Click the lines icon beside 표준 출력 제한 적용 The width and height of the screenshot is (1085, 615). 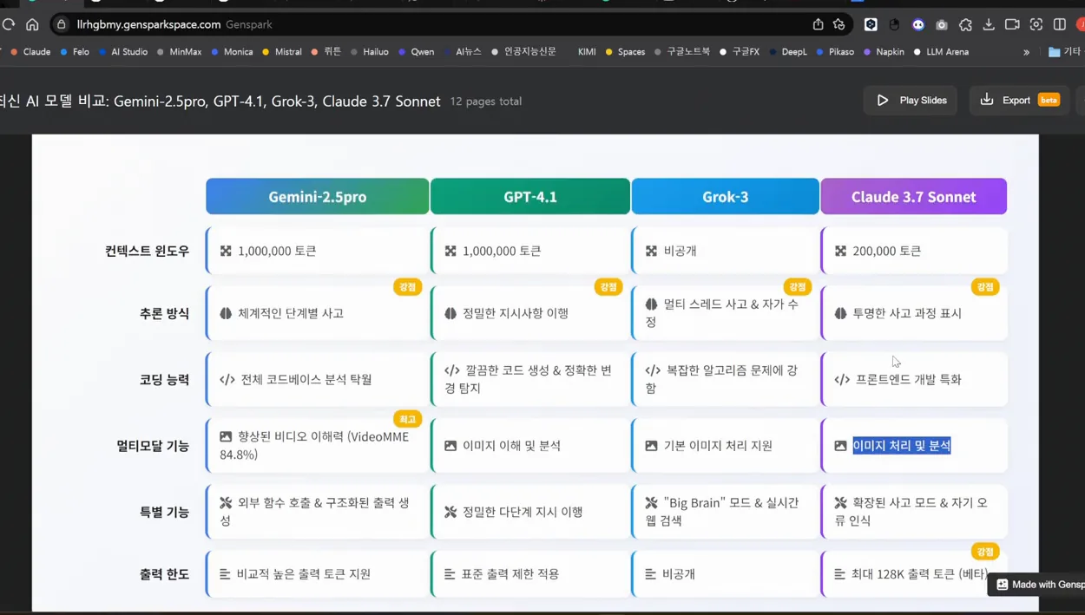click(450, 574)
